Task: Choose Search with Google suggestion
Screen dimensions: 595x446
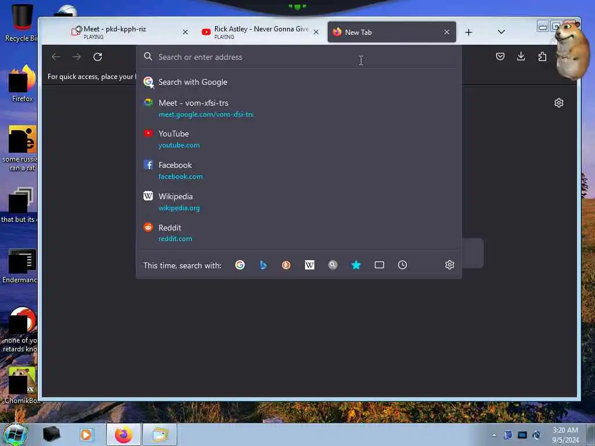Action: pyautogui.click(x=299, y=82)
